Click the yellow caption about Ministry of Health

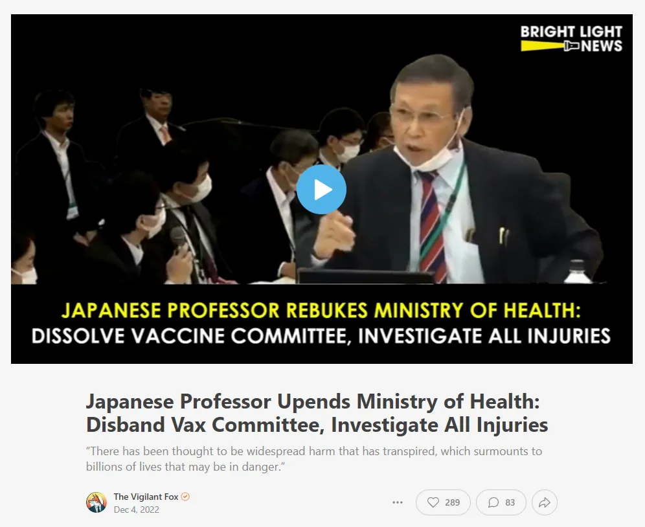click(321, 310)
